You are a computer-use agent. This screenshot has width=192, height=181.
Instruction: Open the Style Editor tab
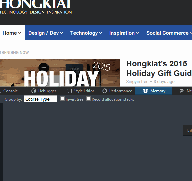coord(81,91)
